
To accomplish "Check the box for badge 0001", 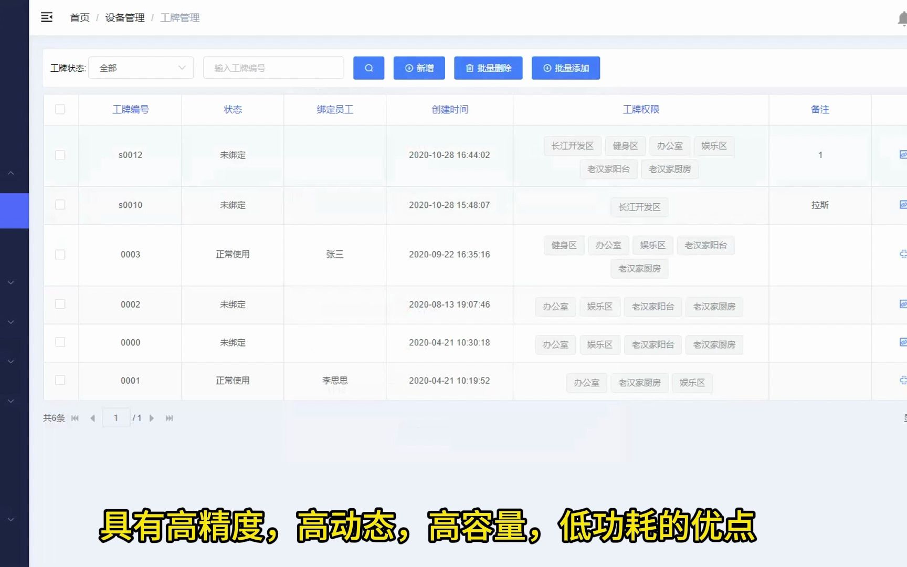I will [x=60, y=380].
